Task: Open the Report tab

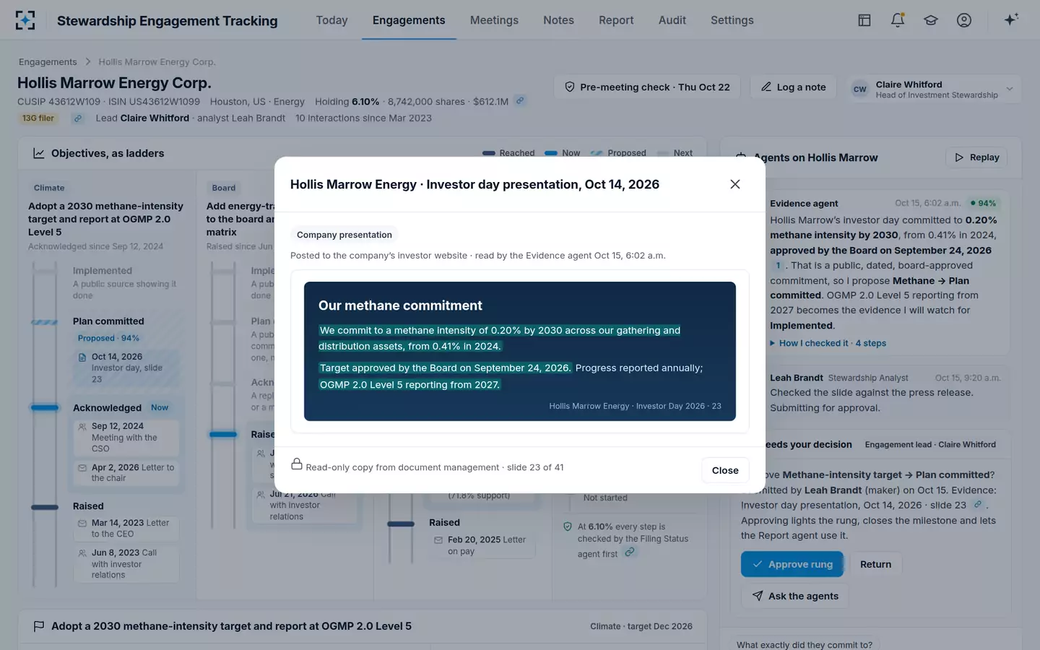Action: click(616, 20)
